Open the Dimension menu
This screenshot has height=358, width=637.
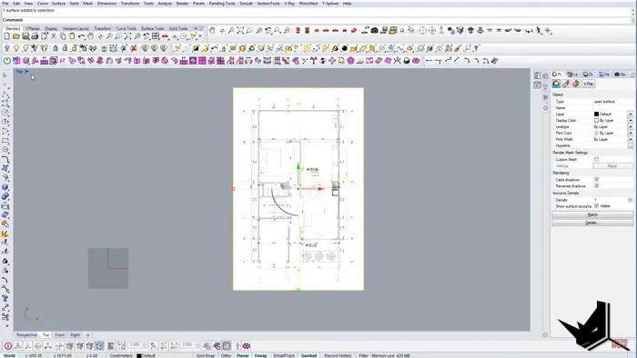(106, 4)
